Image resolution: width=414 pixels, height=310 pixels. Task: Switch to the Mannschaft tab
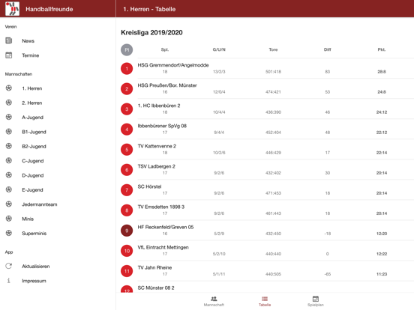click(x=214, y=301)
